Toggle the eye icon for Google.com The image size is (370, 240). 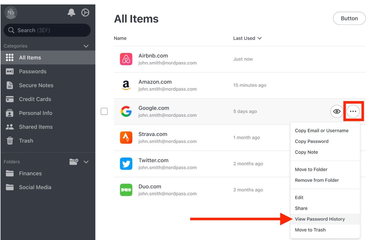point(337,111)
